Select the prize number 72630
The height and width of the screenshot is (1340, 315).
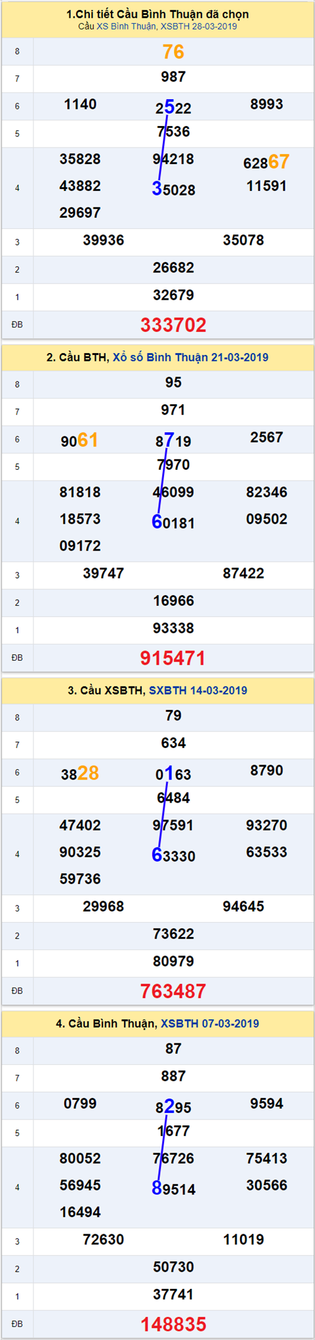click(x=104, y=1240)
